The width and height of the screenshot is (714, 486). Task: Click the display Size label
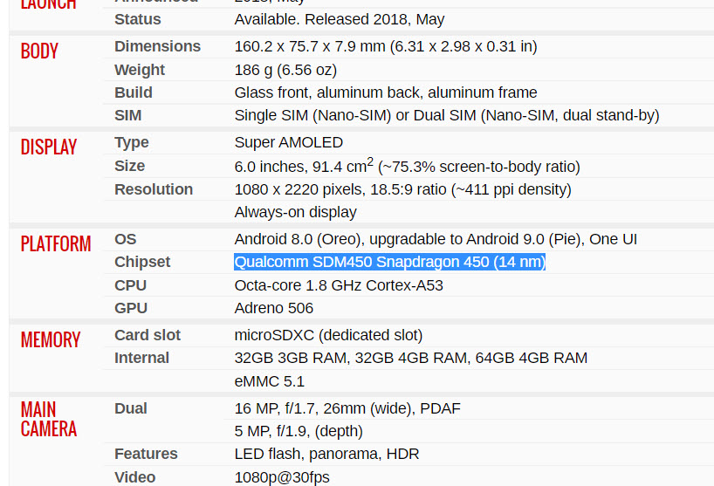(x=130, y=166)
